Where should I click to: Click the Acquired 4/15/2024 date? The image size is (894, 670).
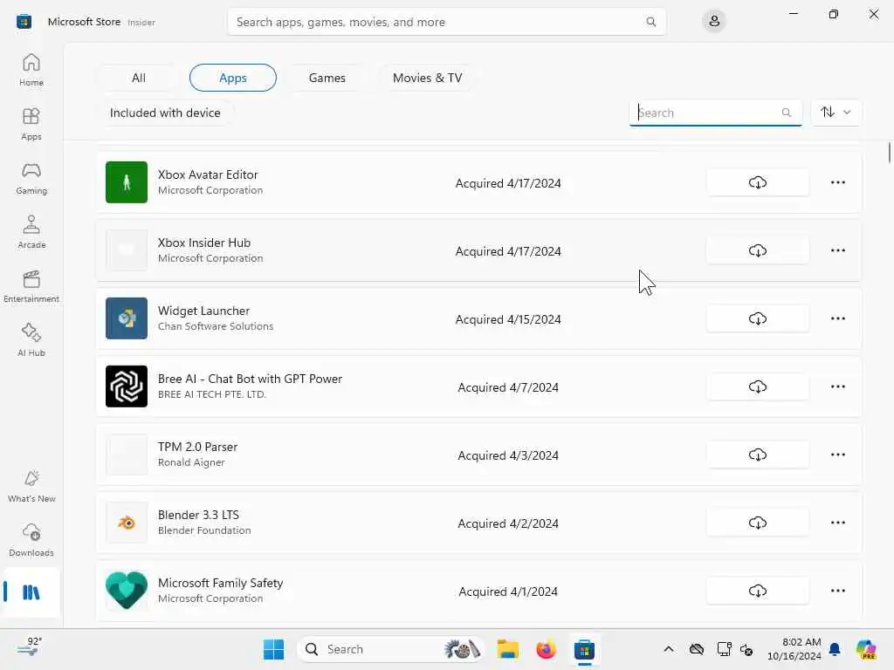point(508,319)
